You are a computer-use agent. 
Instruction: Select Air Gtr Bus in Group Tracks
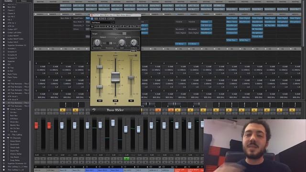[x=15, y=129]
